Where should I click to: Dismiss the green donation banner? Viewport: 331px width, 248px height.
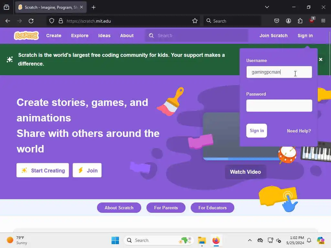(320, 59)
